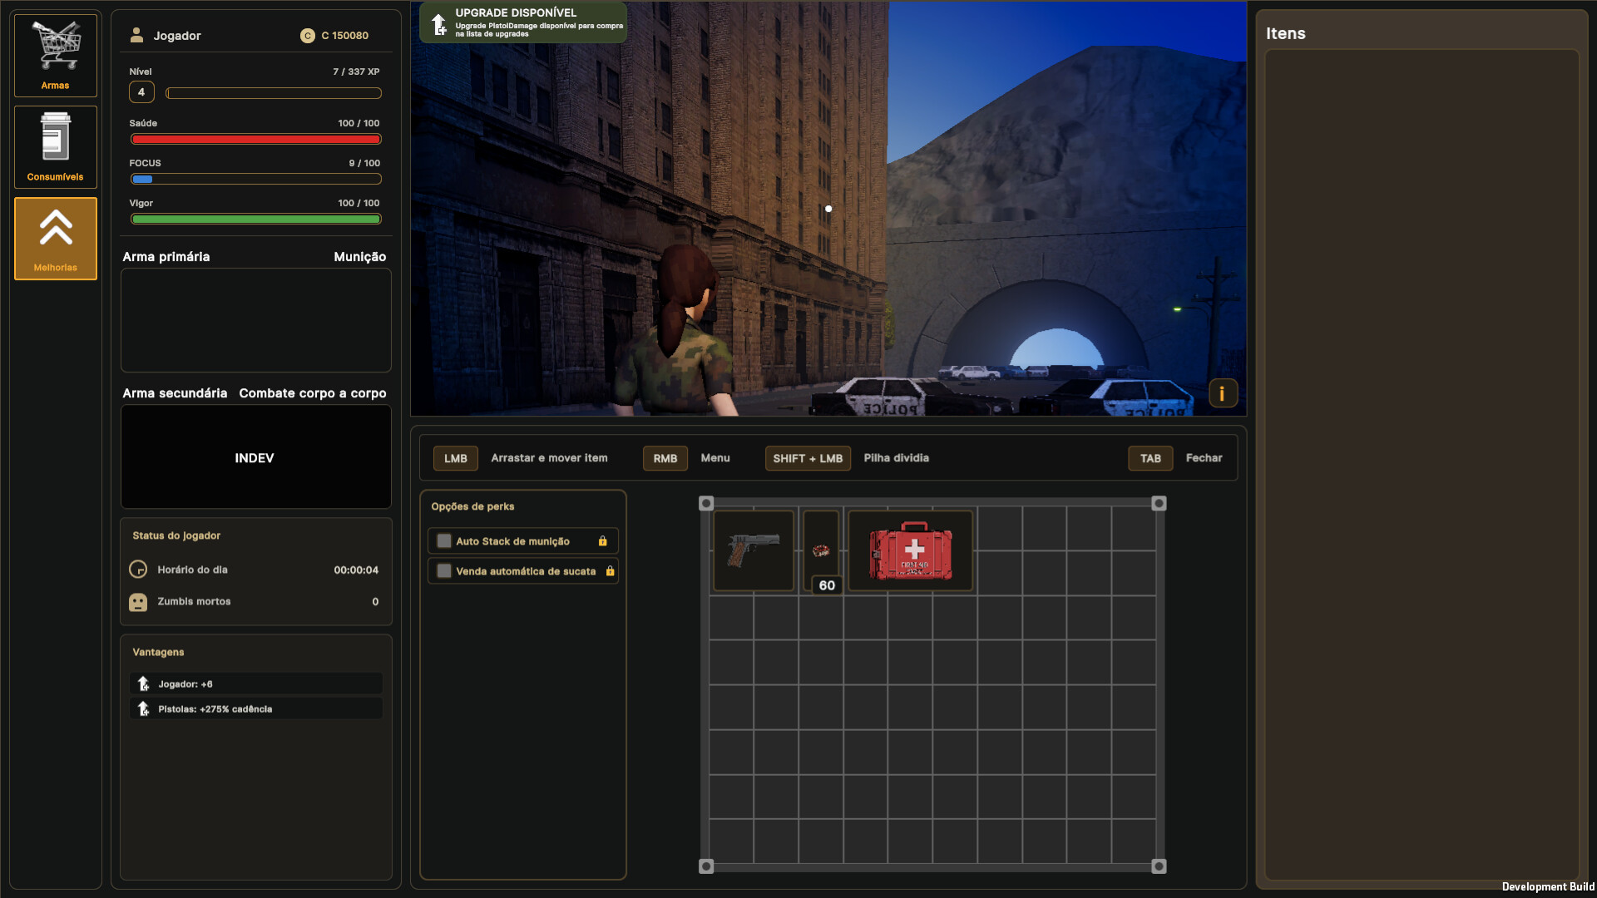
Task: Click the Fechar label
Action: (x=1204, y=458)
